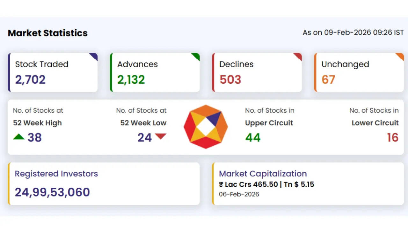Click the red down triangle beside 24
The height and width of the screenshot is (229, 408).
point(161,137)
